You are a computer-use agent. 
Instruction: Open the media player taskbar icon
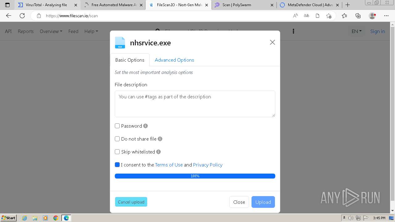45,218
